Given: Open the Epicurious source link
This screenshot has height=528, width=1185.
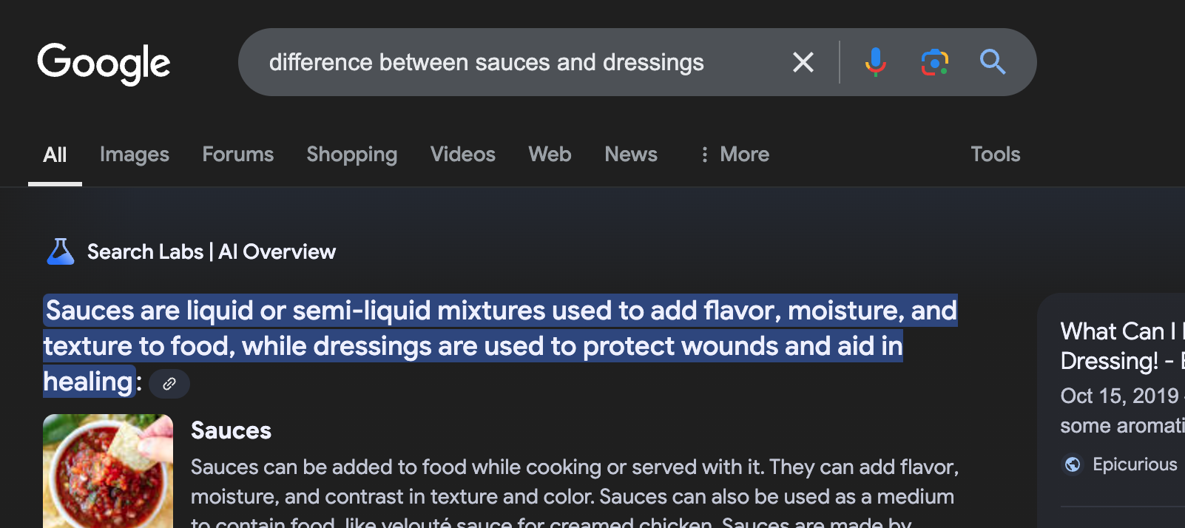Looking at the screenshot, I should 1135,464.
